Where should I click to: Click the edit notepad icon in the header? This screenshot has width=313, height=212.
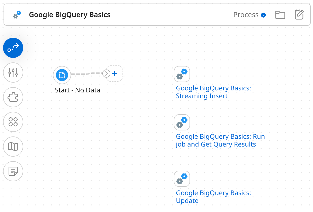point(299,15)
